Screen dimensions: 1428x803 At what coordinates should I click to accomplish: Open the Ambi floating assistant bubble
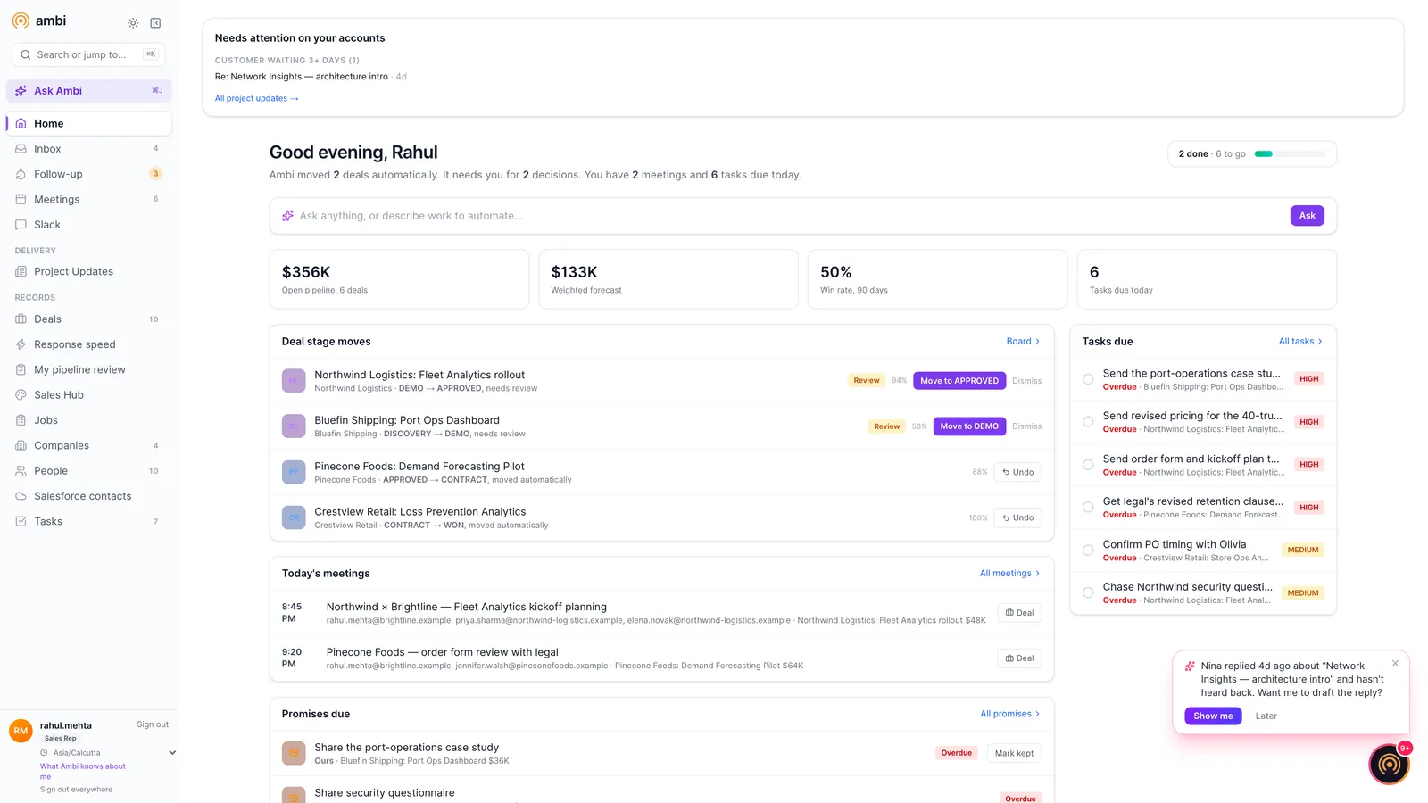(x=1390, y=765)
